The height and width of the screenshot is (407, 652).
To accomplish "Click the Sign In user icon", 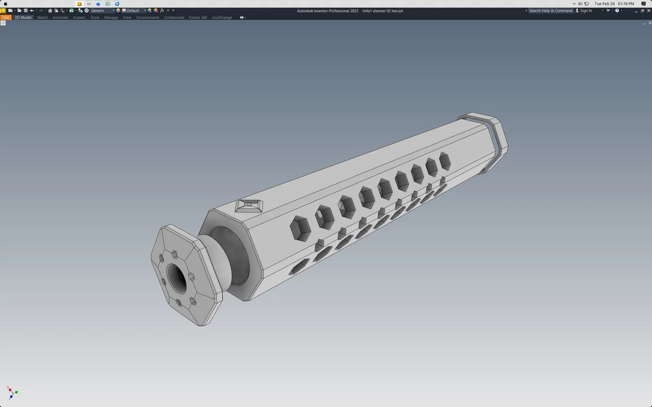I will coord(577,11).
